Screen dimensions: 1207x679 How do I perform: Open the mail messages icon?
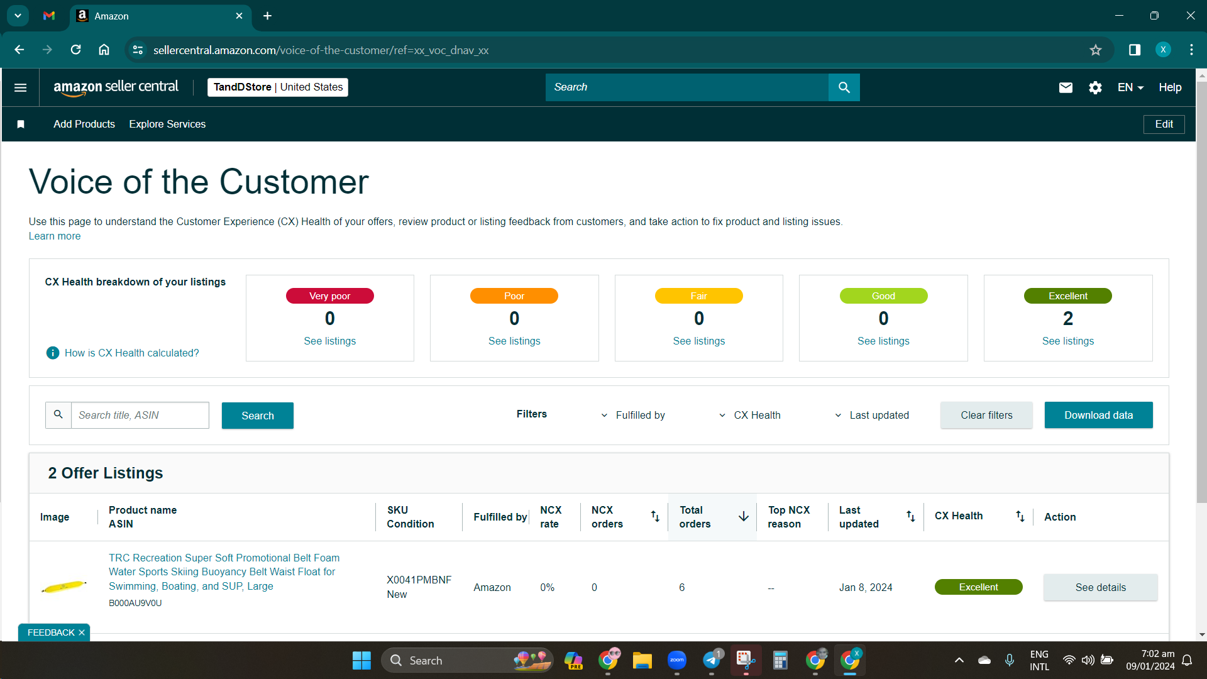tap(1066, 87)
